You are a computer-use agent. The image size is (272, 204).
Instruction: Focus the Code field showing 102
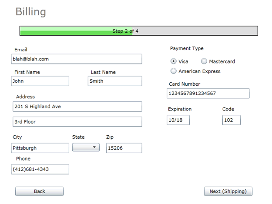232,120
